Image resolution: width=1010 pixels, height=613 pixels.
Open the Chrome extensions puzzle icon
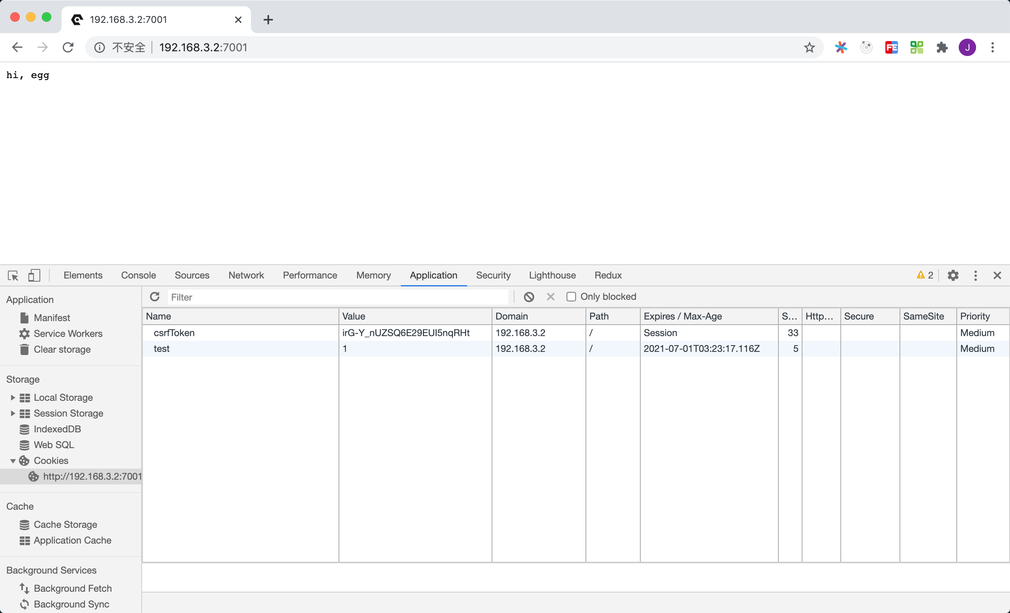[942, 47]
